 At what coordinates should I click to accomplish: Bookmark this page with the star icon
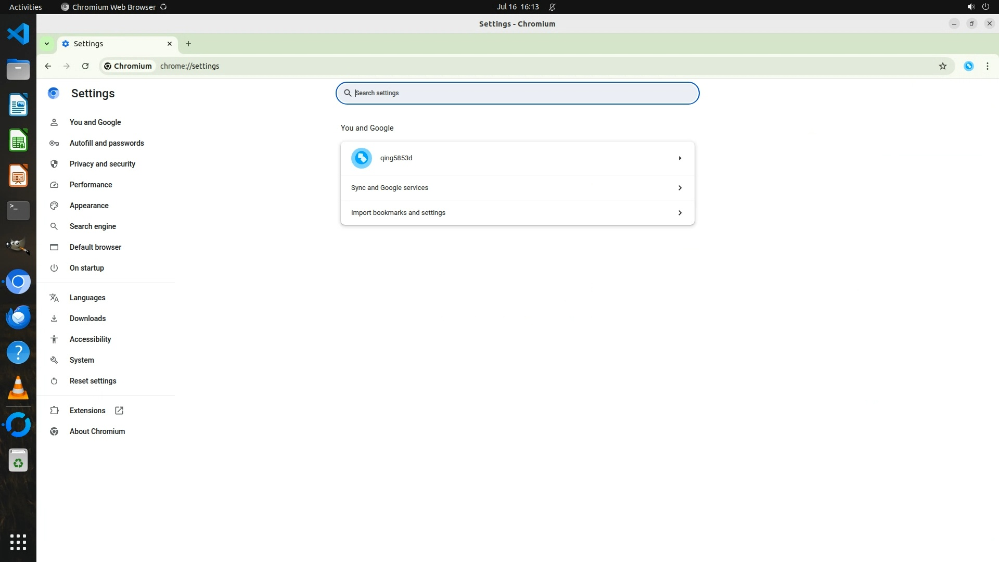(942, 66)
